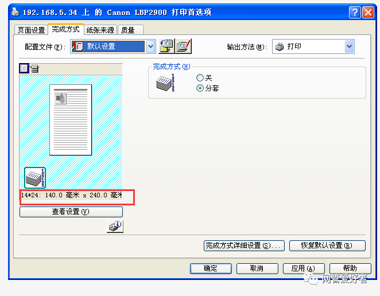Click 恢复默认设置 button
Viewport: 380px width, 296px height.
click(x=327, y=246)
